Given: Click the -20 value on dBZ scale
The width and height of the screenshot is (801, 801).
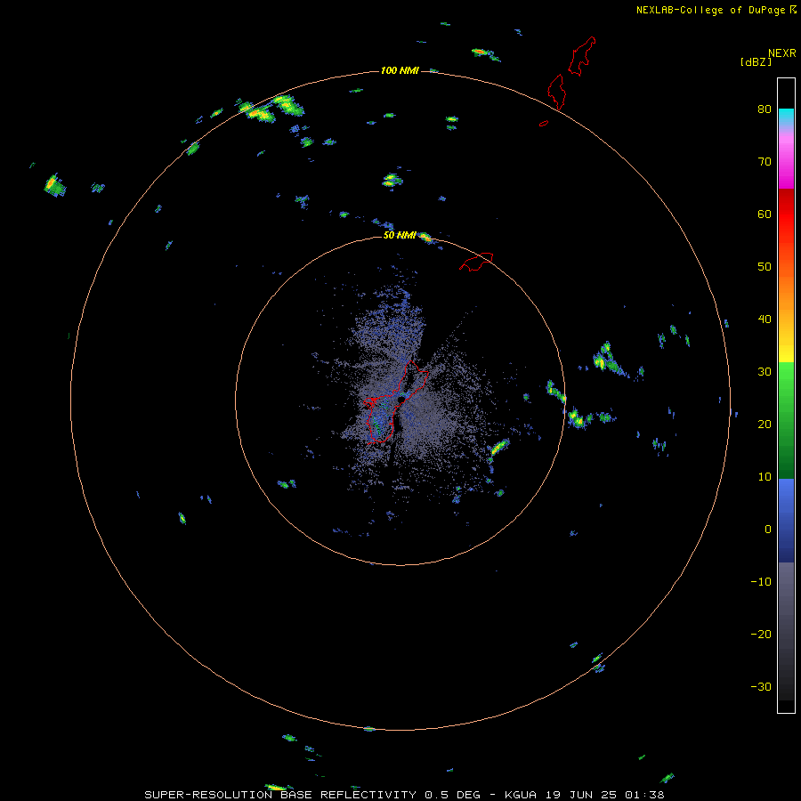Looking at the screenshot, I should [761, 634].
